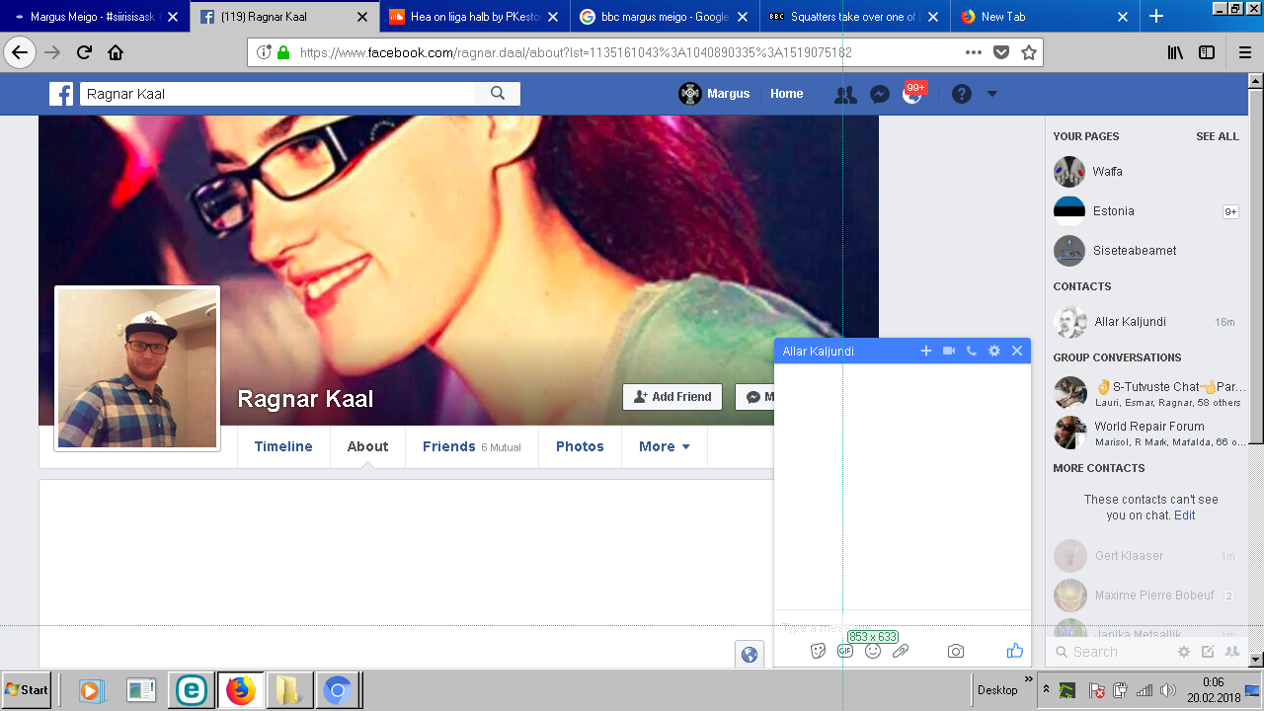
Task: Switch to the New Tab browser tab
Action: (x=1044, y=17)
